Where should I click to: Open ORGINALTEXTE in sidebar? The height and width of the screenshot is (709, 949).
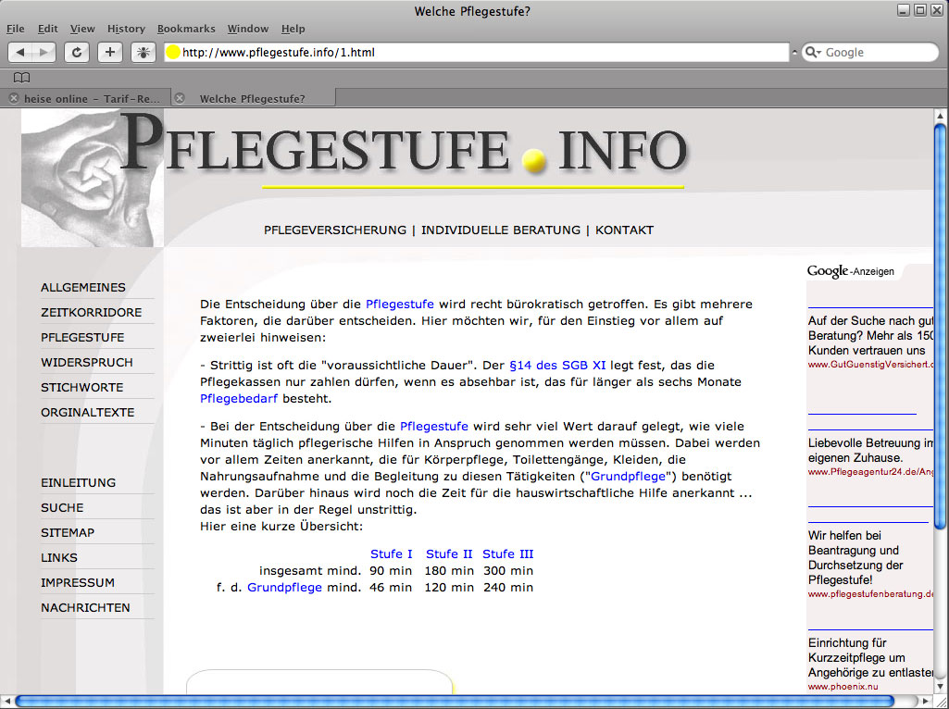[87, 412]
